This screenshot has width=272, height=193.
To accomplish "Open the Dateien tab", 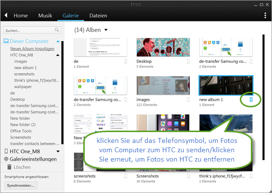I will tap(98, 16).
